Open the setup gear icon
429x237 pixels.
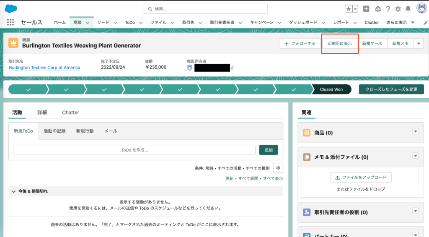tap(398, 9)
